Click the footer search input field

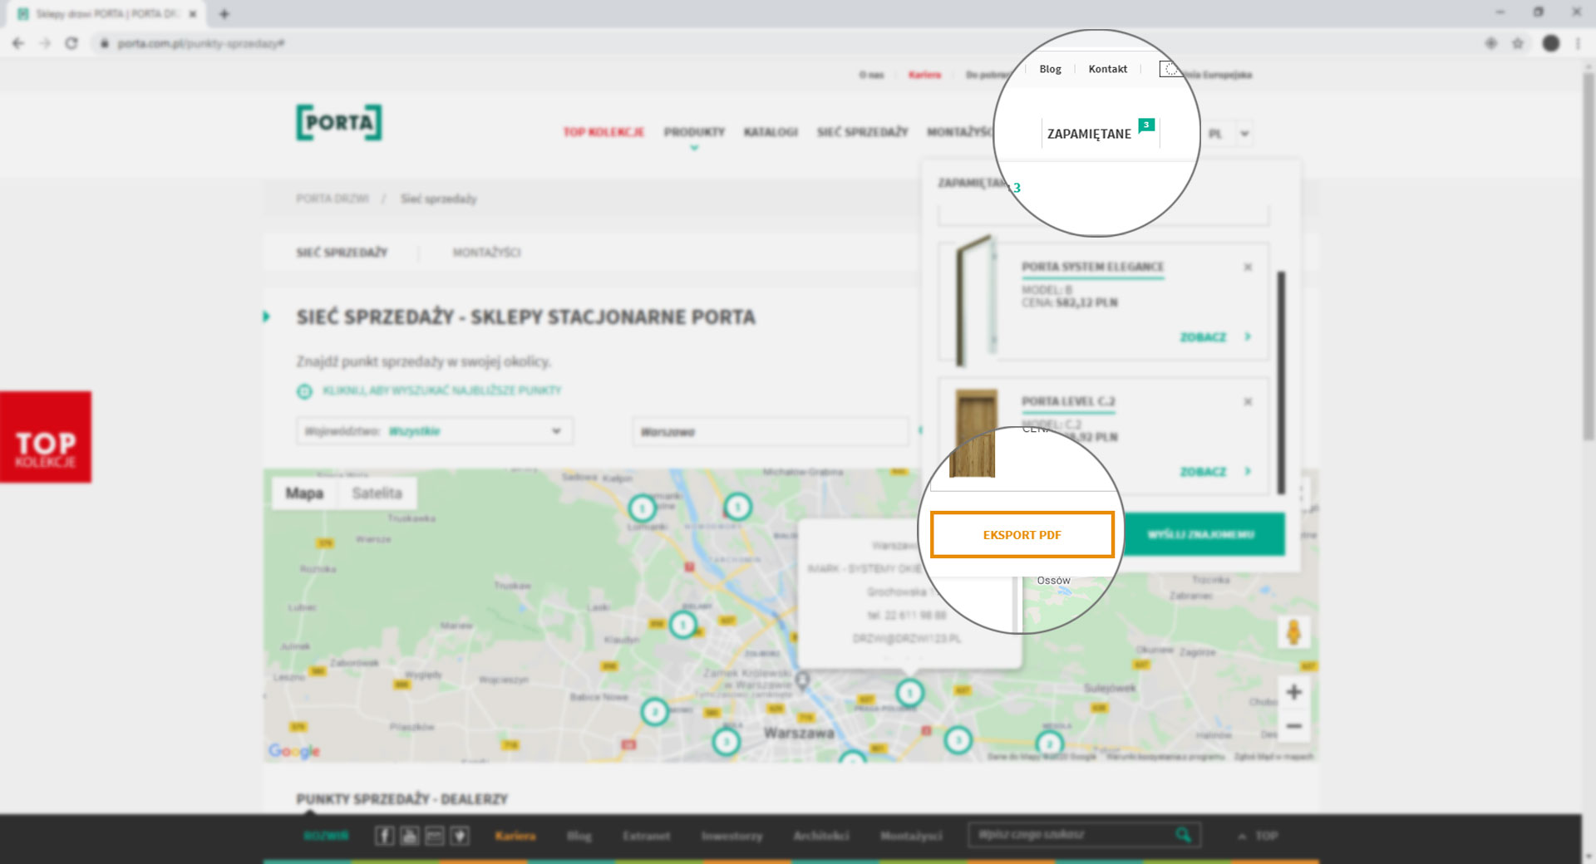click(x=1072, y=835)
